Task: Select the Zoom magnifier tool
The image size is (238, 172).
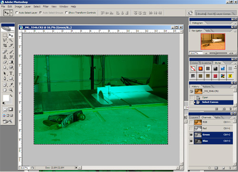Action: (11, 90)
